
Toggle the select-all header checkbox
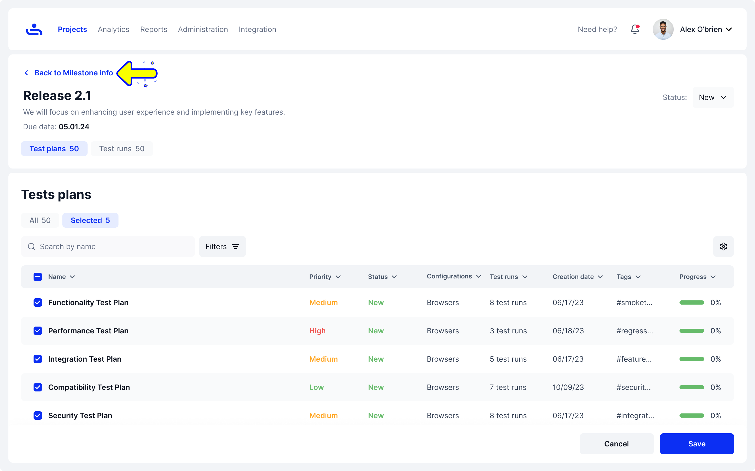(38, 277)
